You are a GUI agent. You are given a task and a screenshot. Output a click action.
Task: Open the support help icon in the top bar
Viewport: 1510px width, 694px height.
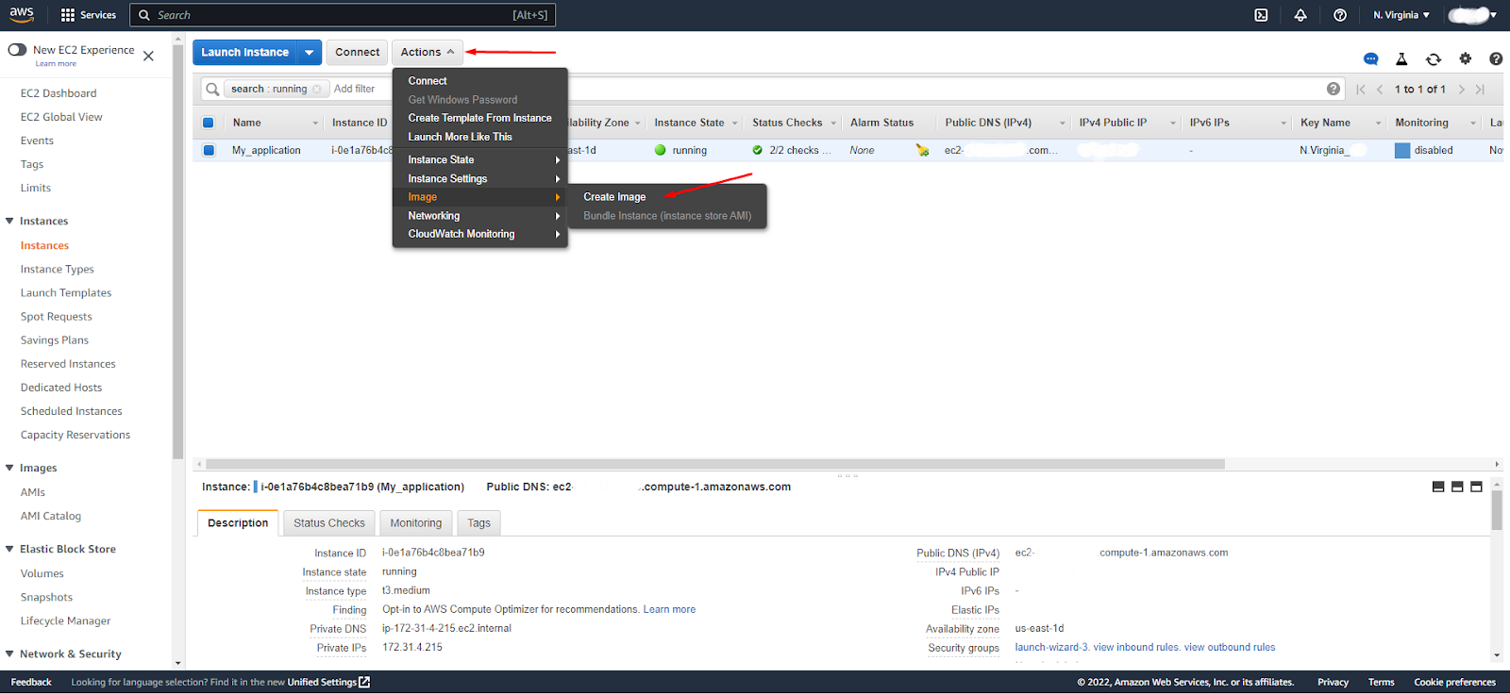(x=1340, y=15)
